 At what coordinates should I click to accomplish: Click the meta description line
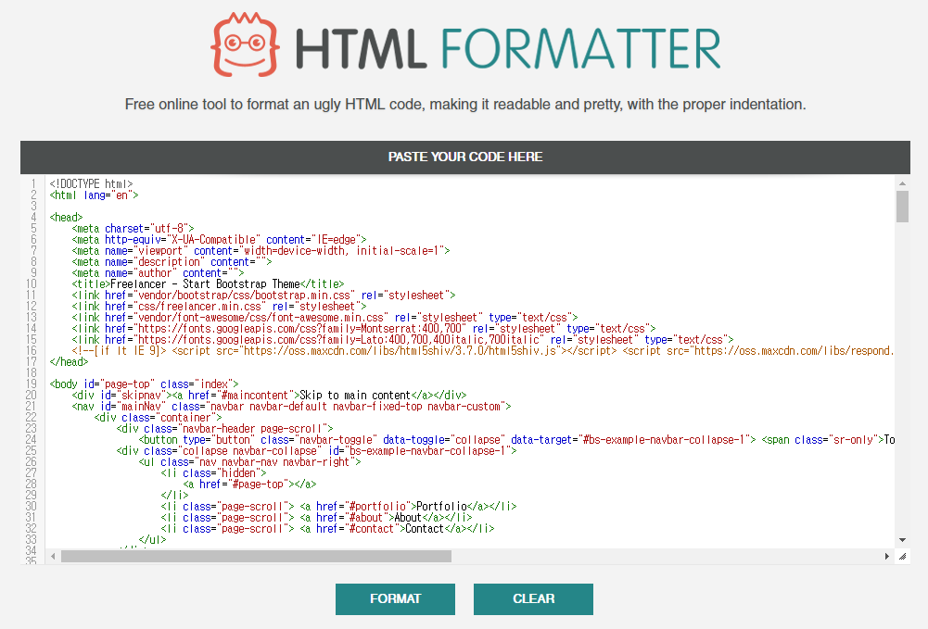pyautogui.click(x=172, y=262)
